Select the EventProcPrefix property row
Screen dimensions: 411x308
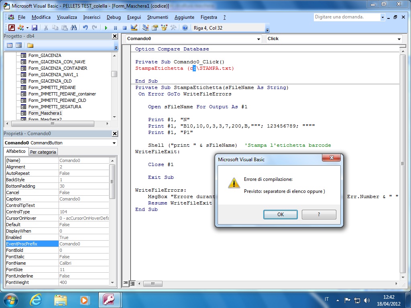pos(57,244)
